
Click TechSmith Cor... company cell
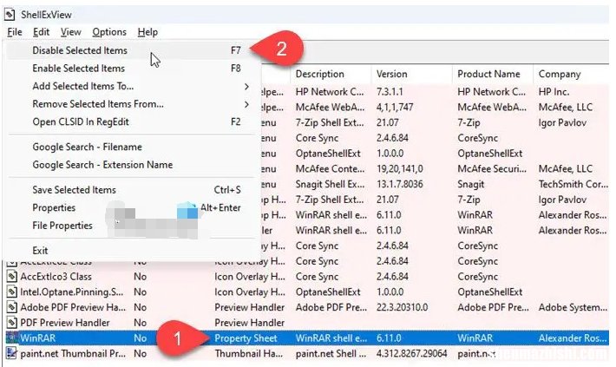coord(573,184)
